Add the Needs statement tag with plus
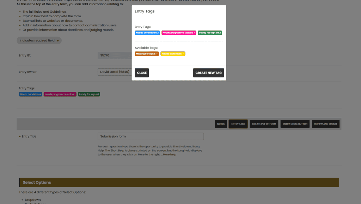The width and height of the screenshot is (361, 204). click(x=183, y=54)
